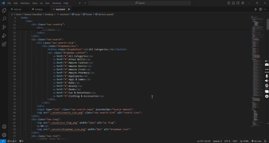The width and height of the screenshot is (269, 143).
Task: Open the Customize Layout icon
Action: tap(243, 3)
